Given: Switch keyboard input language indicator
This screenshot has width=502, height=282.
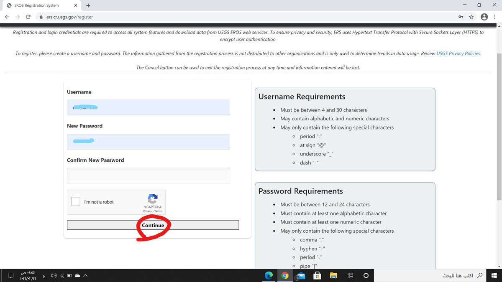Looking at the screenshot, I should (x=44, y=276).
